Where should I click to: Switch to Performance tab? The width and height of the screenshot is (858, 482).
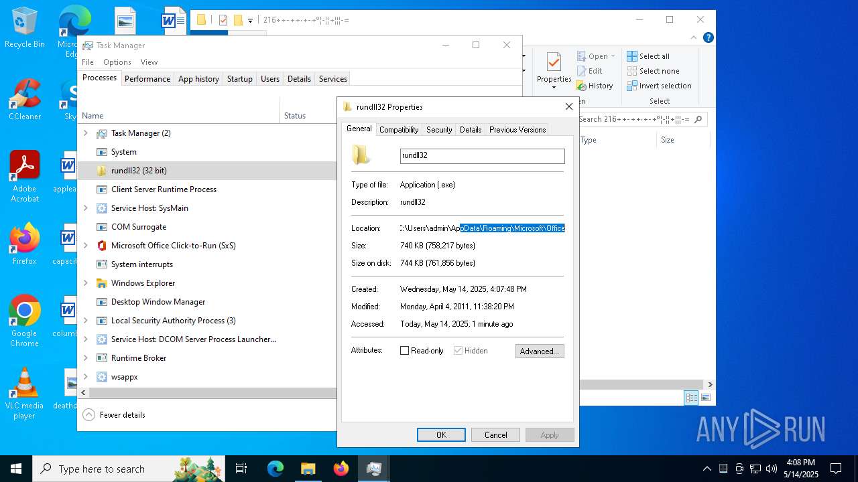coord(147,79)
